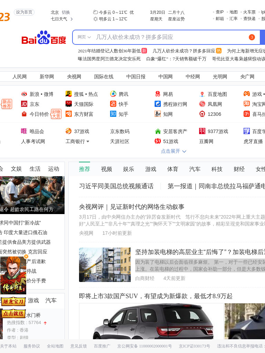The width and height of the screenshot is (265, 353).
Task: Open the 人民网 link
Action: 19,77
